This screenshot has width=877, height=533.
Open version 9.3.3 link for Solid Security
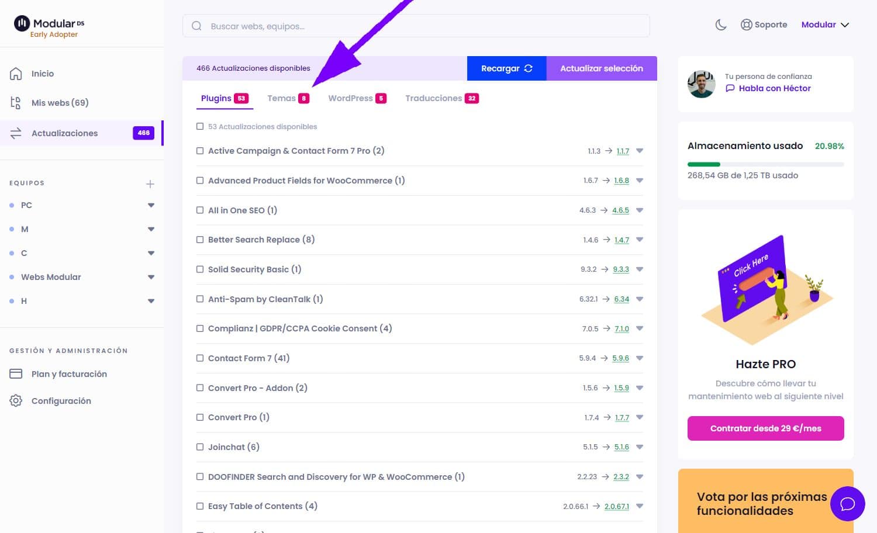621,269
